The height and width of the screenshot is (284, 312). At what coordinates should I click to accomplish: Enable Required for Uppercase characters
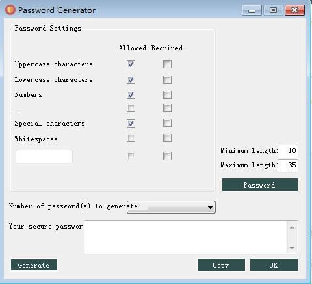coord(167,64)
